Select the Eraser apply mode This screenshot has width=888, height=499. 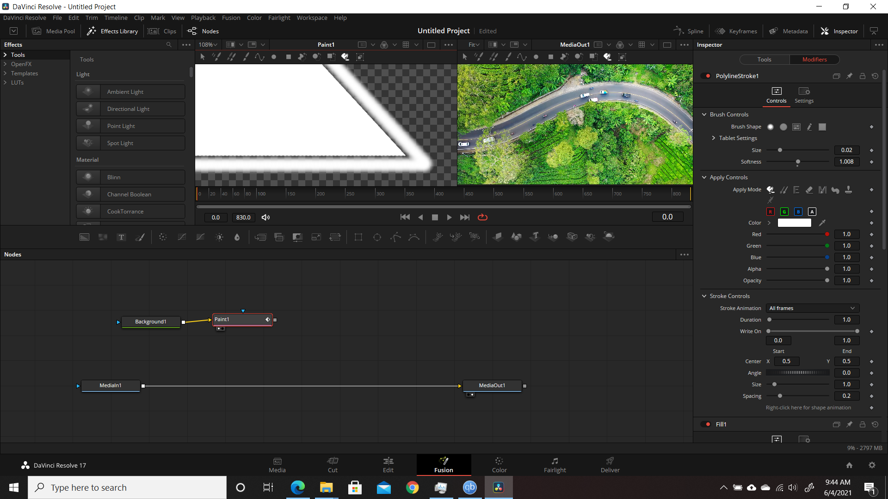[x=809, y=190]
